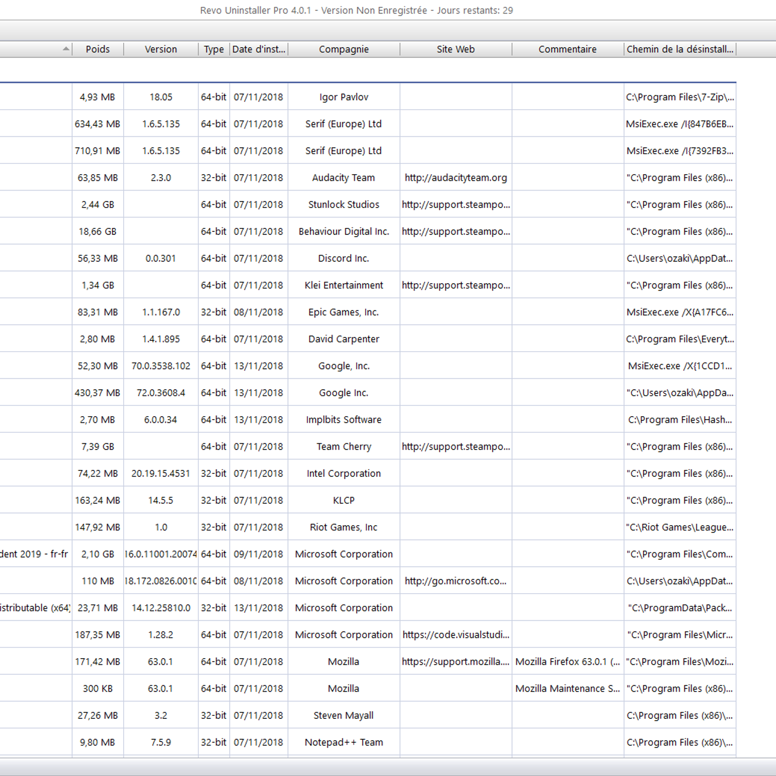Select the Klei Entertainment row

pos(368,285)
